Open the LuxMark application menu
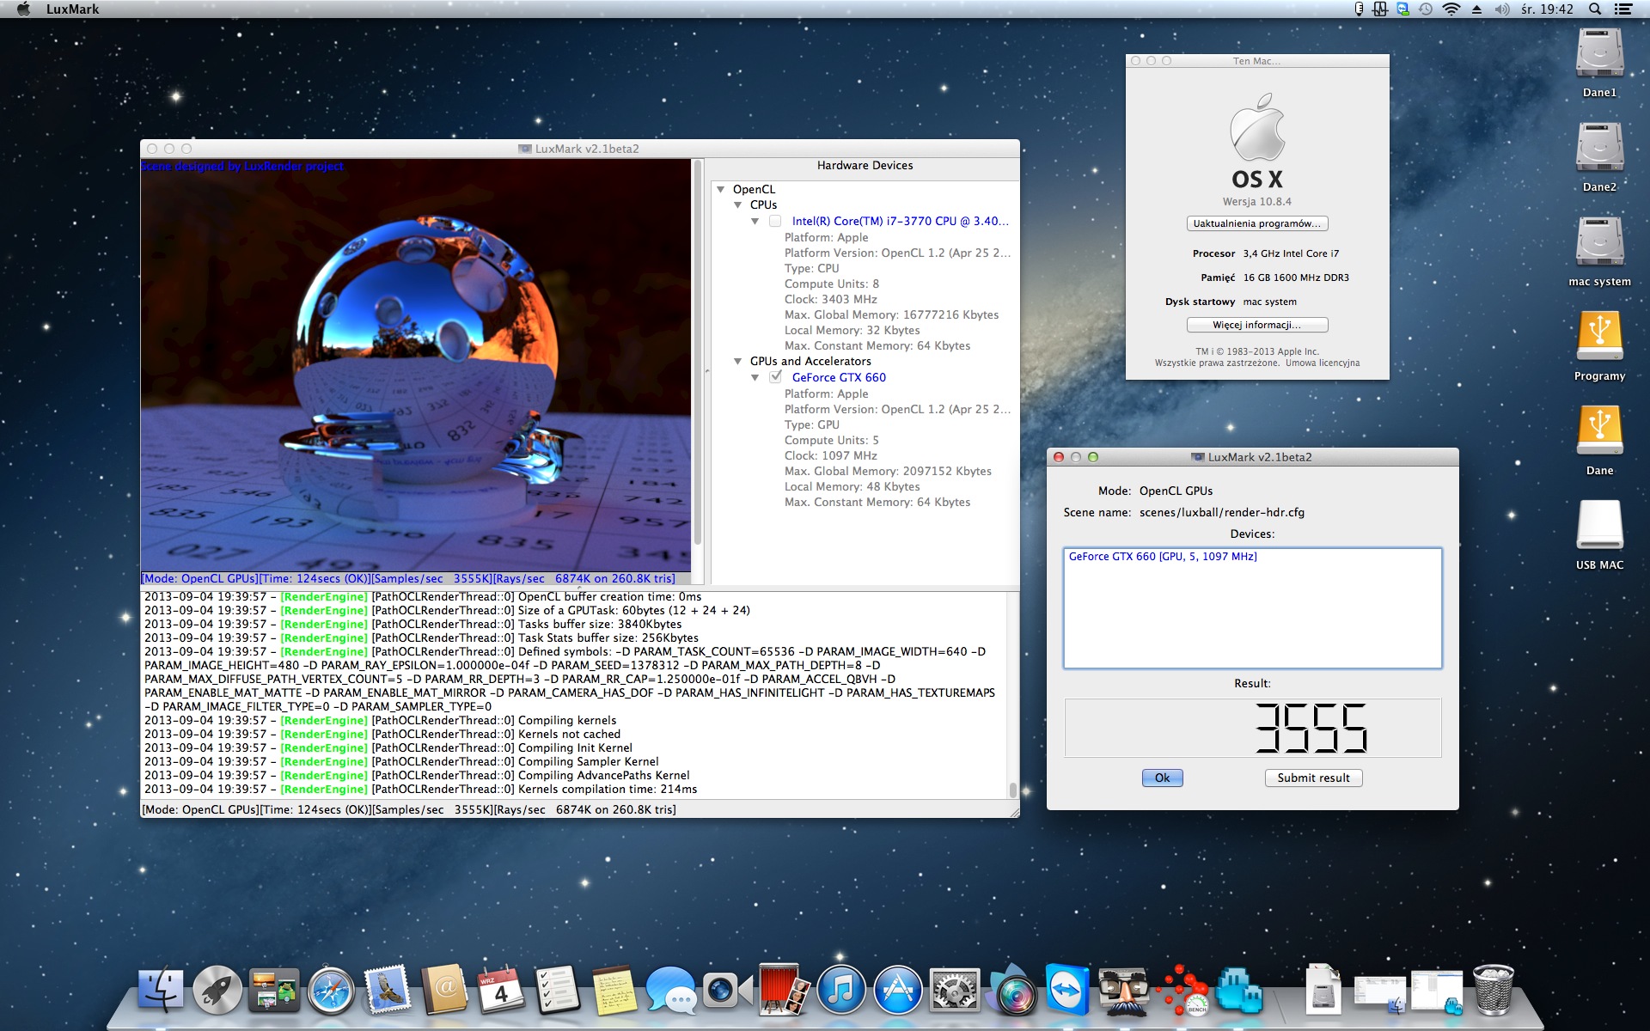The image size is (1650, 1031). [x=72, y=9]
